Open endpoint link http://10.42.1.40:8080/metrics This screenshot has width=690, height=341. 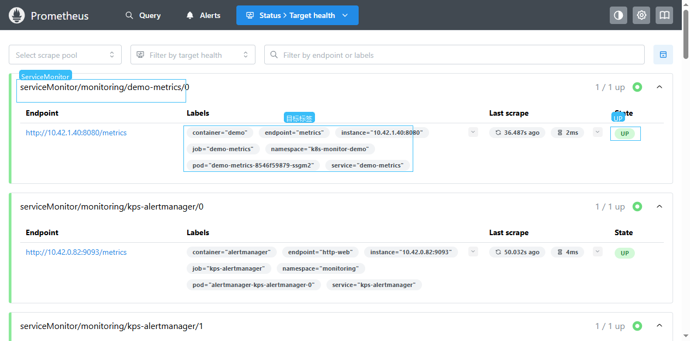point(76,133)
